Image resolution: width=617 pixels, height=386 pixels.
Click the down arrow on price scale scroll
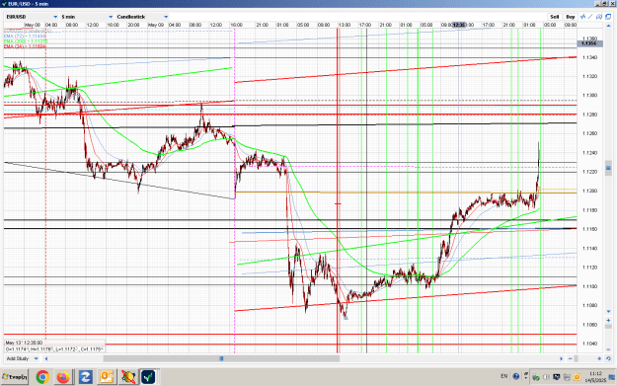(x=608, y=311)
